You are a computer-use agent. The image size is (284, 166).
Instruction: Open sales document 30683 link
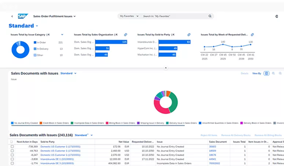coord(213,147)
